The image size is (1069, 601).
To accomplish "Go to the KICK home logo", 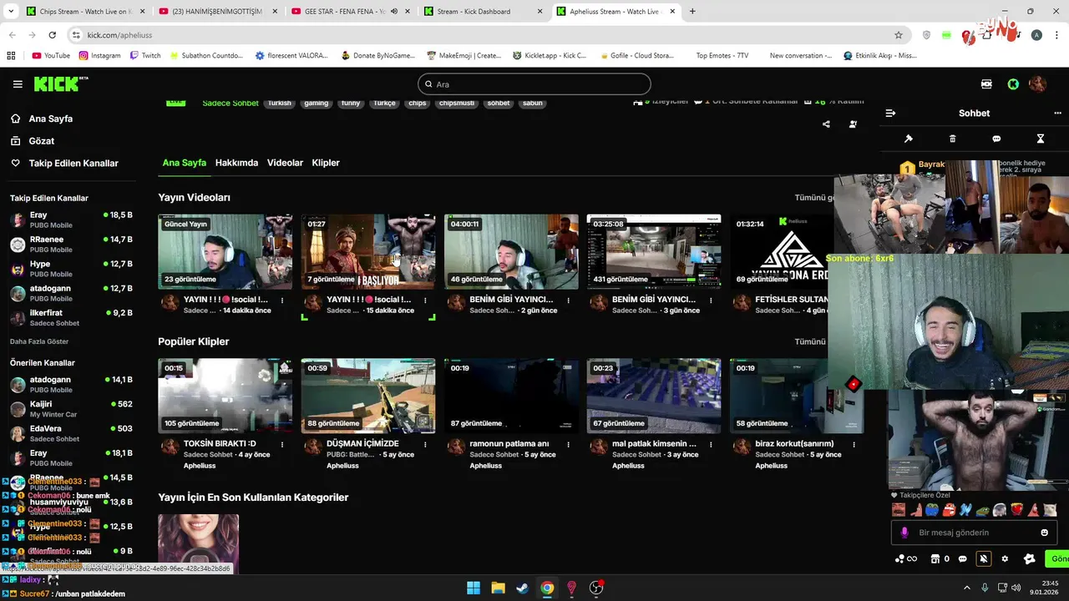I will (x=60, y=83).
